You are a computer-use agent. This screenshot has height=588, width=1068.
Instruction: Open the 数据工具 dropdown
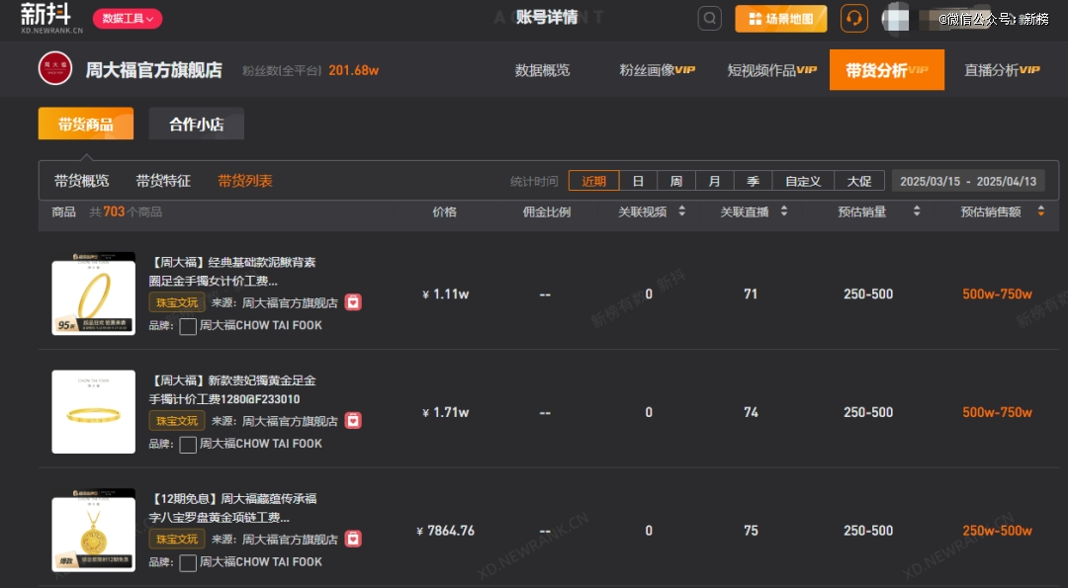(x=128, y=19)
